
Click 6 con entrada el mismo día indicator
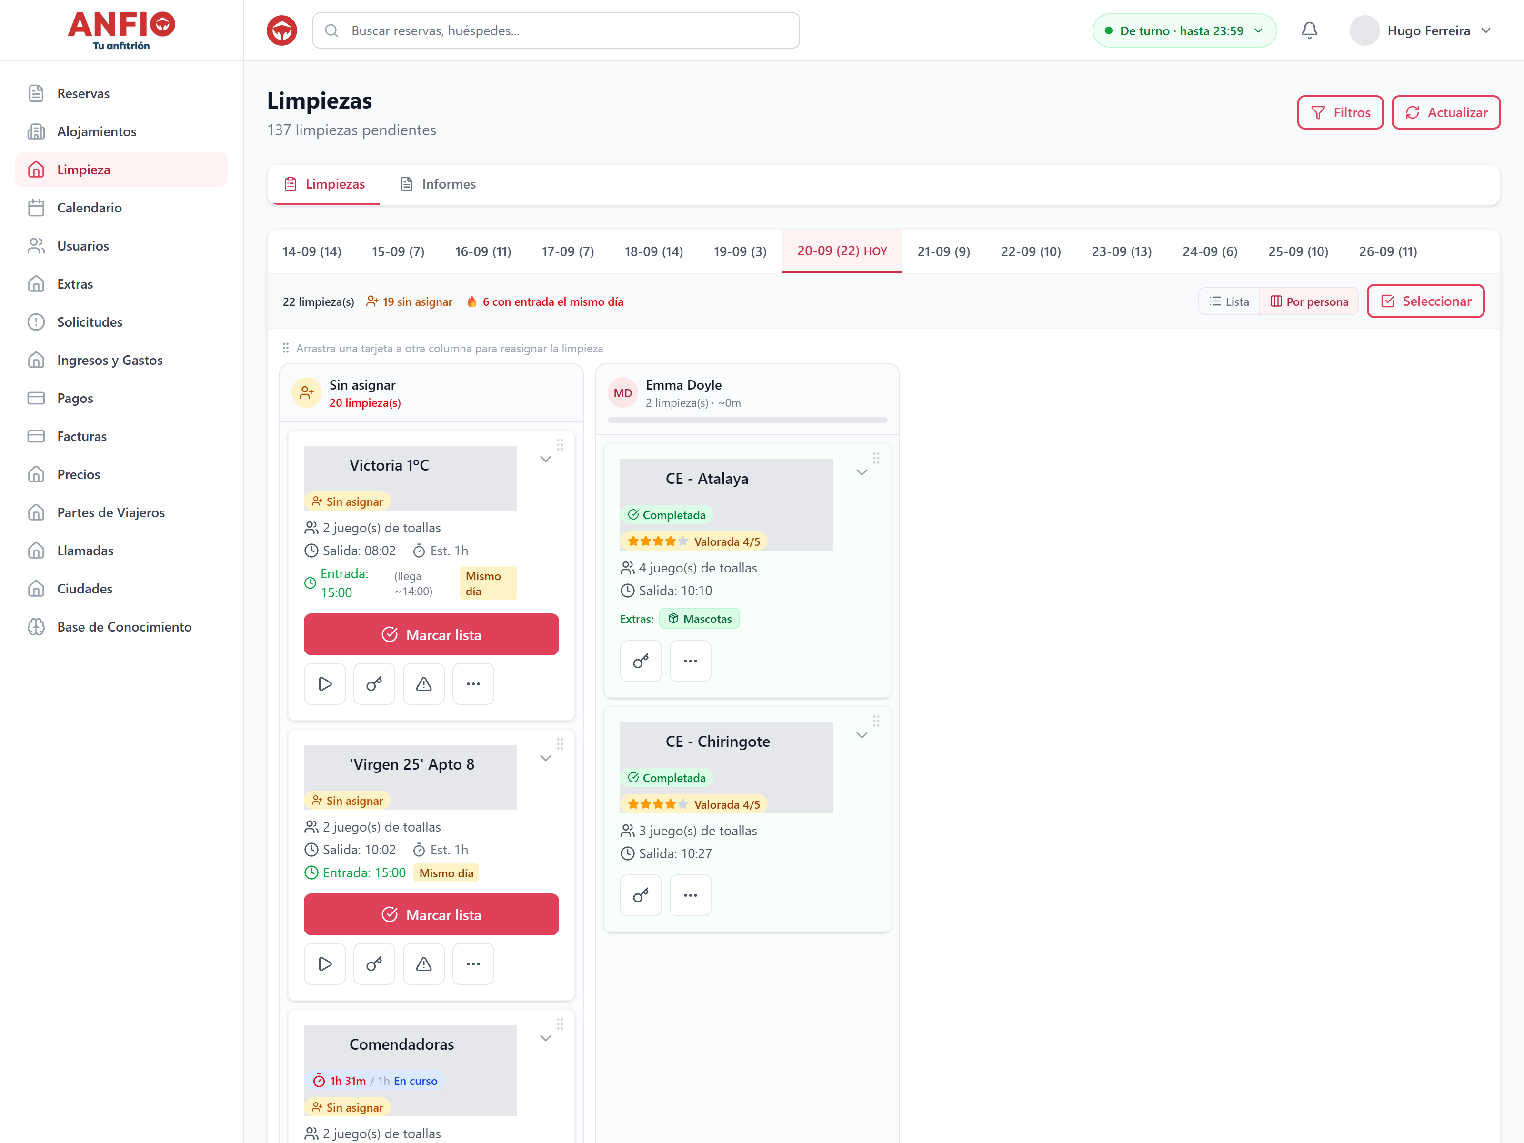tap(545, 302)
